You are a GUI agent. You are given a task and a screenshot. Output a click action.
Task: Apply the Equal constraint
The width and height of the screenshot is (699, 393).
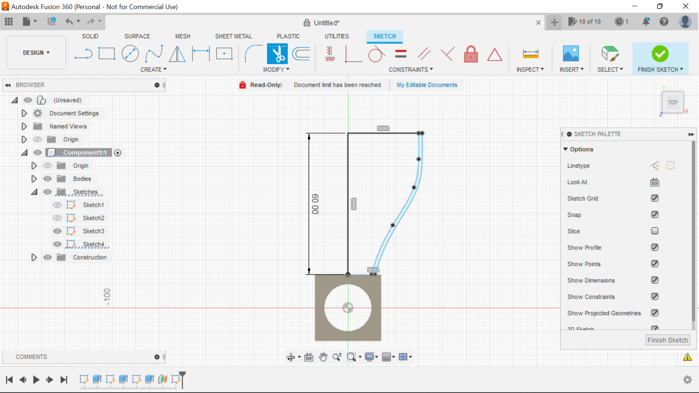point(400,53)
